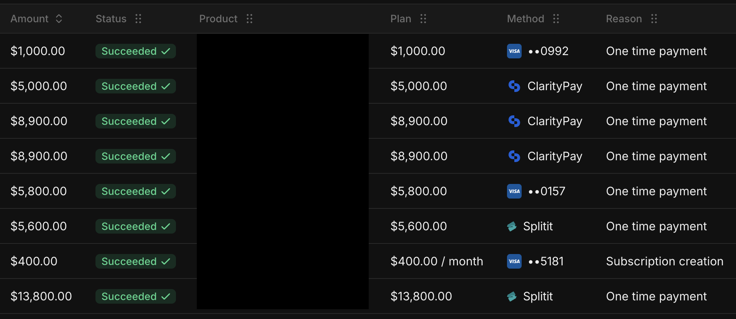Viewport: 736px width, 319px height.
Task: Click card number ••0157
Action: click(547, 191)
